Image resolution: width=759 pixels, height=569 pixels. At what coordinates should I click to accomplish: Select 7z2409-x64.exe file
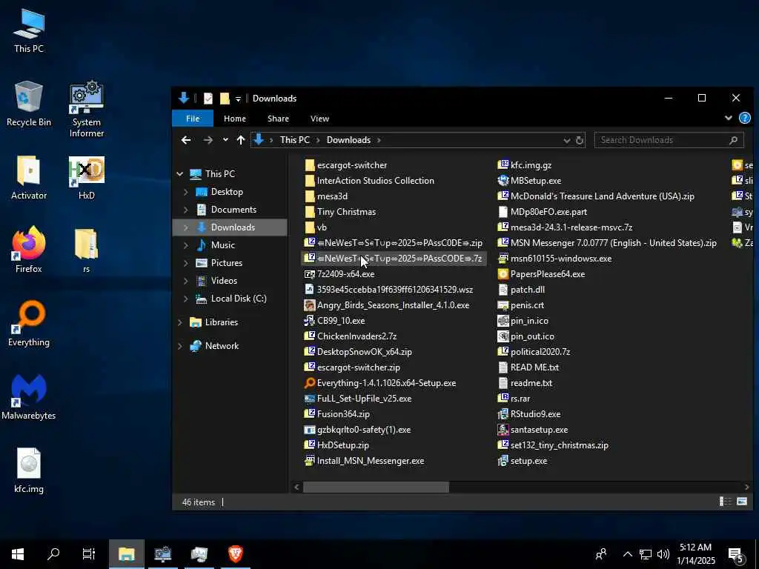[x=339, y=274]
